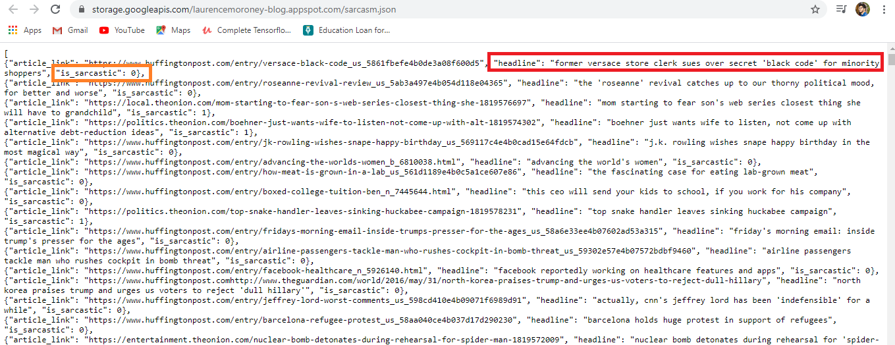This screenshot has height=345, width=895.
Task: Click 'airline passengers' headline text
Action: click(x=806, y=251)
